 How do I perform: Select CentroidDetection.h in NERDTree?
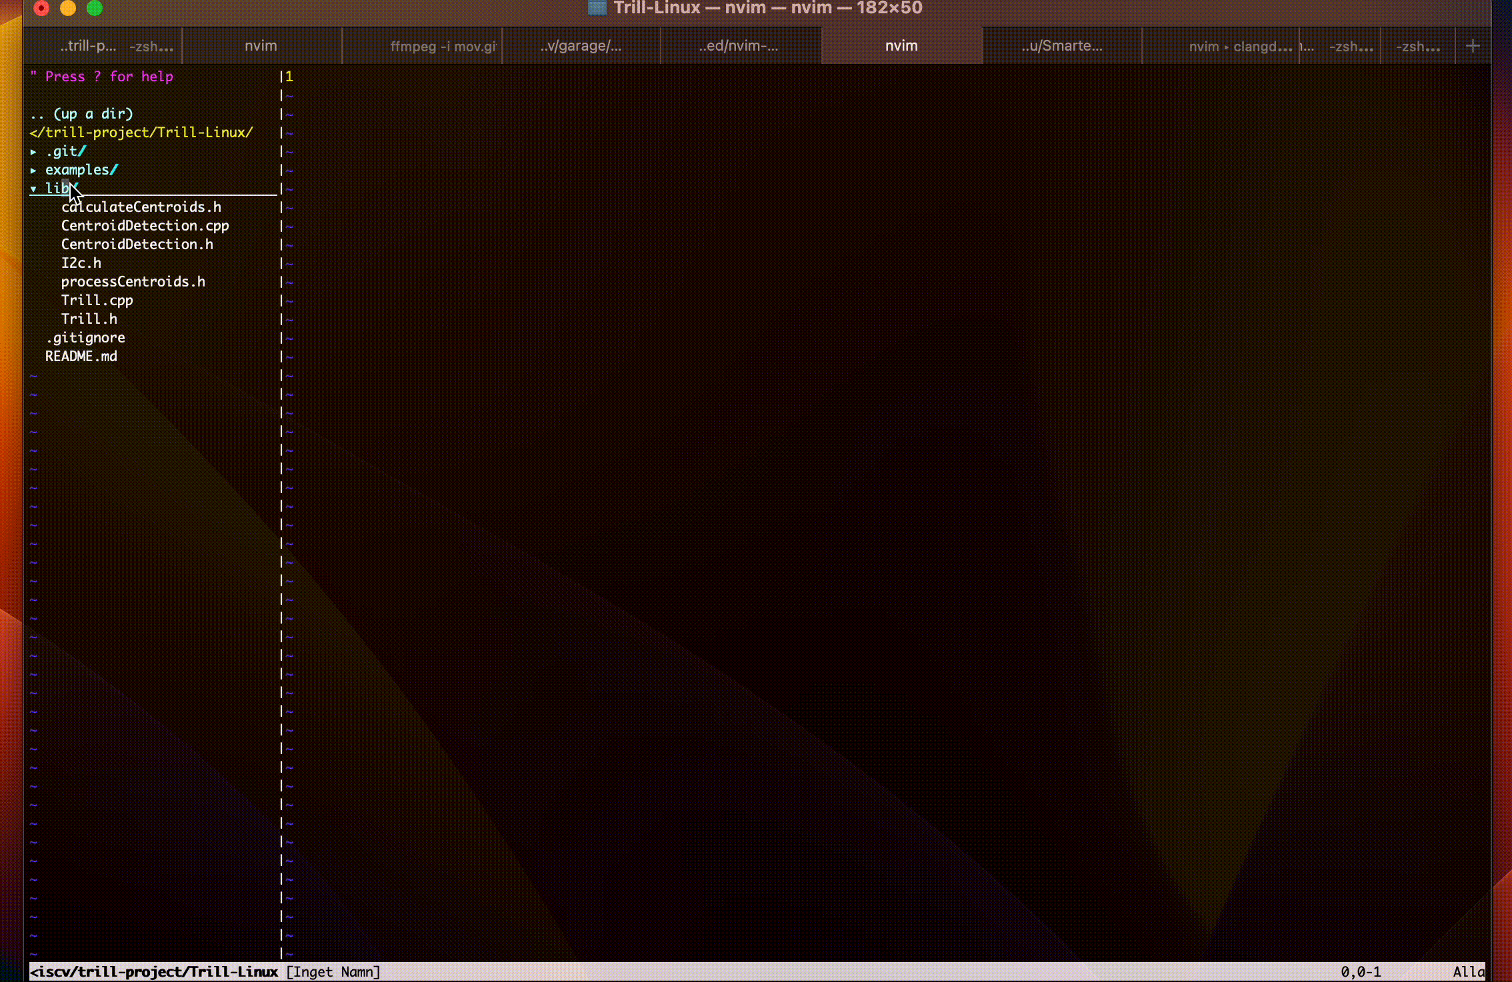pyautogui.click(x=137, y=245)
